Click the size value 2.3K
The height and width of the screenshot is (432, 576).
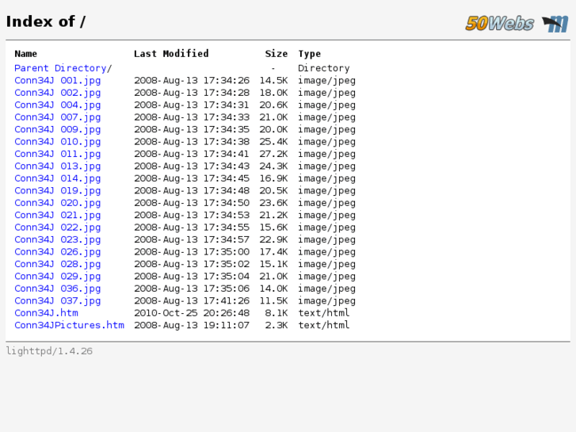point(277,325)
